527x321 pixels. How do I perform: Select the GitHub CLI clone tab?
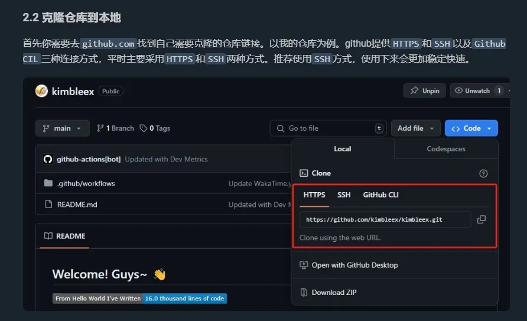380,194
